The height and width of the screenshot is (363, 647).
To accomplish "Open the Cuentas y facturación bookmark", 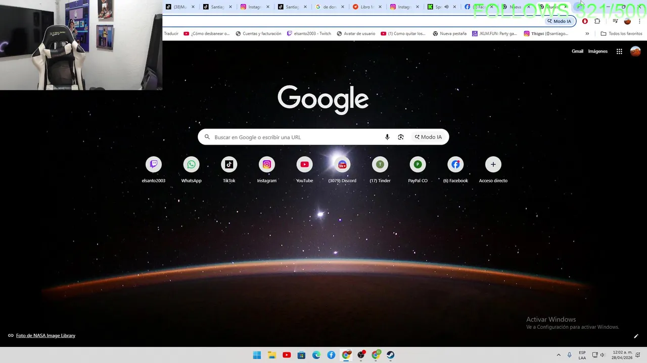I will (258, 34).
